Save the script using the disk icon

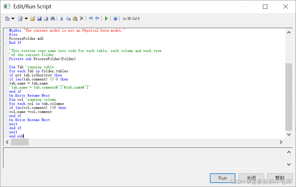coord(39,19)
